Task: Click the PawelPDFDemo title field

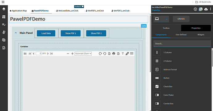Action: (79, 19)
